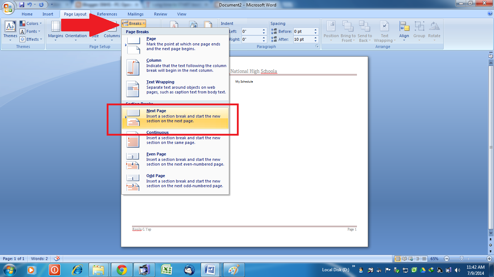Open the Review tab
494x277 pixels.
point(161,14)
